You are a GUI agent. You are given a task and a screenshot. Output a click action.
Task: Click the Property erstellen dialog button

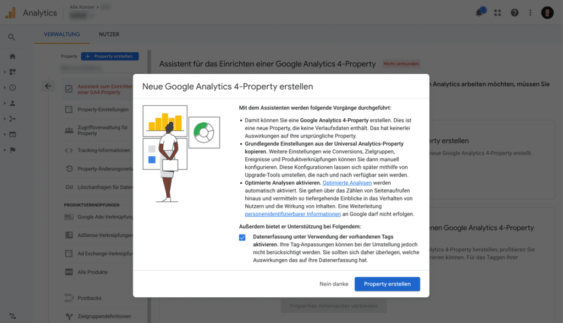click(x=387, y=284)
